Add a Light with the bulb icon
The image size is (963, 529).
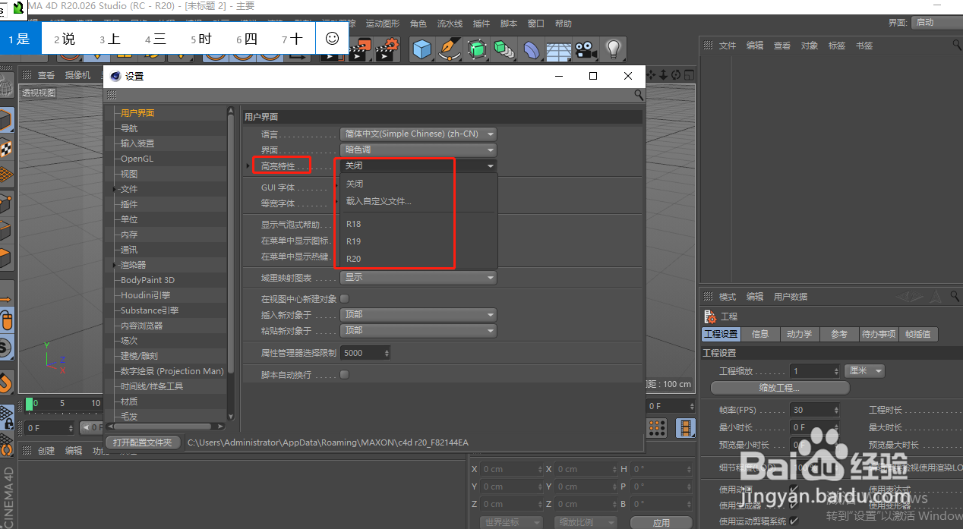pos(613,49)
